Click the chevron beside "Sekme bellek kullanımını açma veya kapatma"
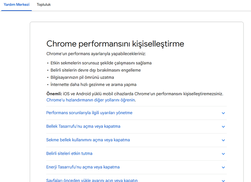The height and width of the screenshot is (182, 251). click(223, 140)
